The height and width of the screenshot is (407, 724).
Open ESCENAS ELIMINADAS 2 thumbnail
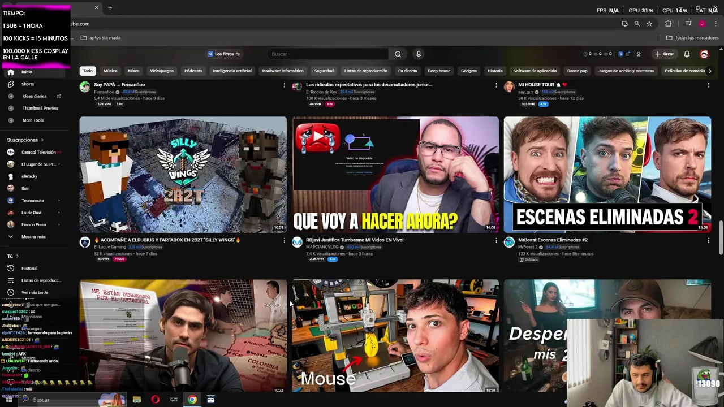pyautogui.click(x=607, y=175)
